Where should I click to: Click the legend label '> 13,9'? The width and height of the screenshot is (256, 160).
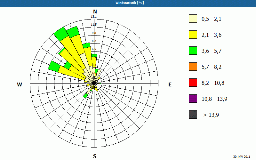[211, 115]
